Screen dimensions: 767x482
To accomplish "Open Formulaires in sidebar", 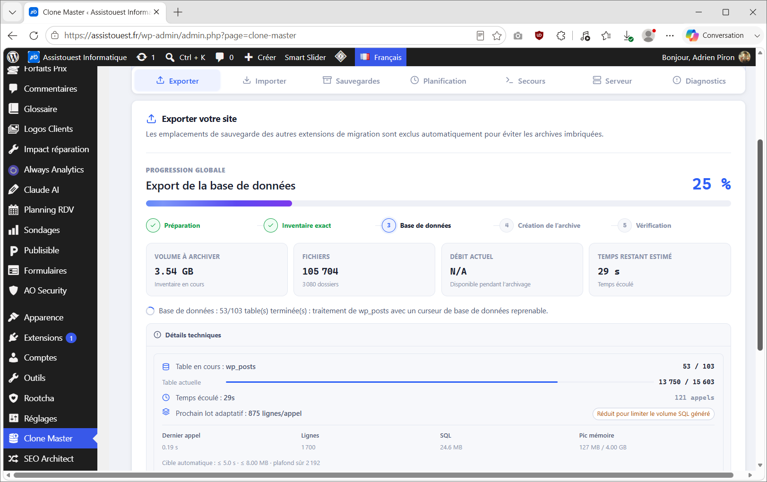I will coord(50,271).
